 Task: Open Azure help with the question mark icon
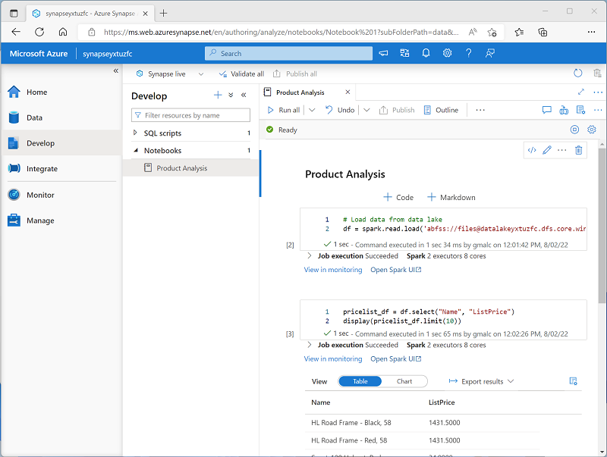pos(469,53)
